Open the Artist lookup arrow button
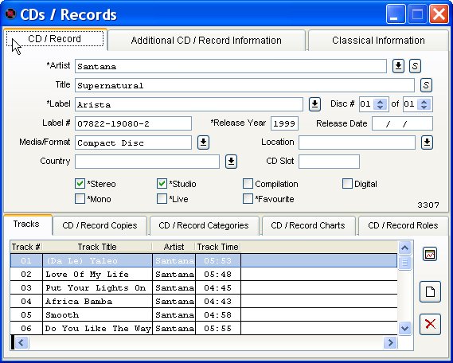 (x=398, y=66)
